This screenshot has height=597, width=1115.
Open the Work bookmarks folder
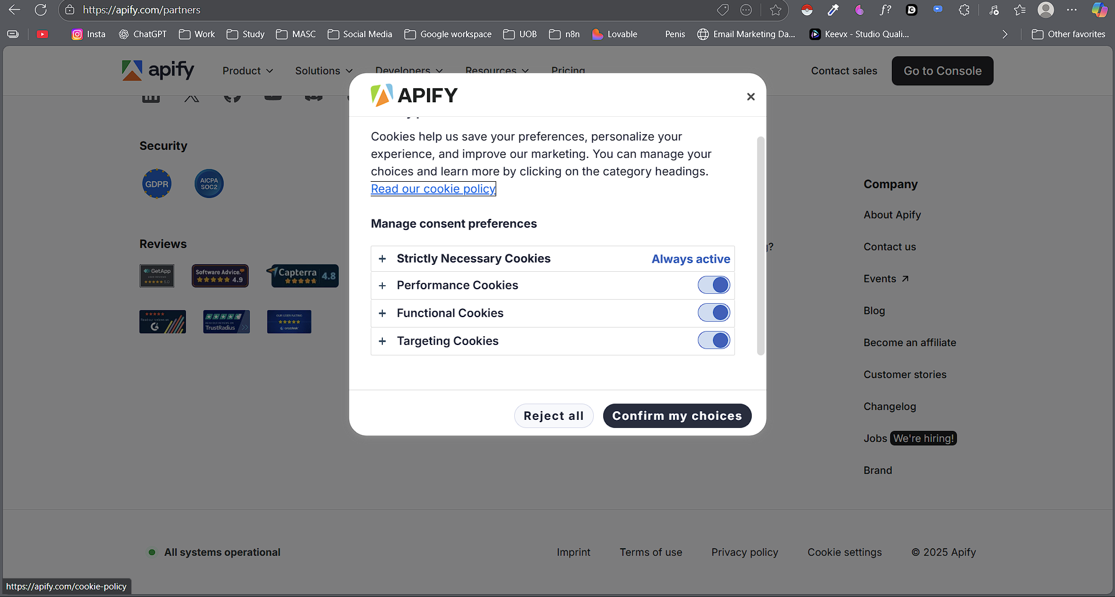[x=197, y=34]
